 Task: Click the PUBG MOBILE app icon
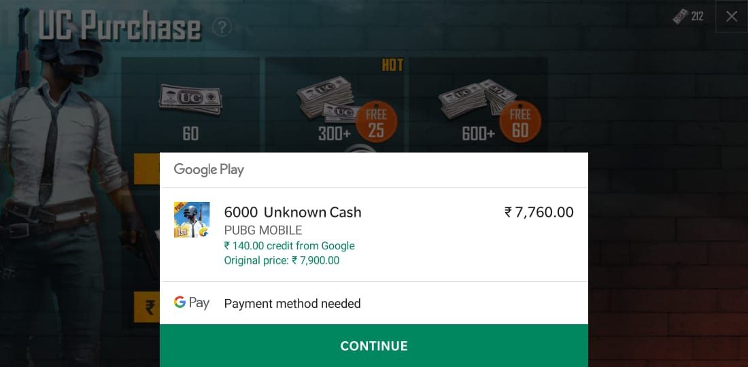pos(192,220)
